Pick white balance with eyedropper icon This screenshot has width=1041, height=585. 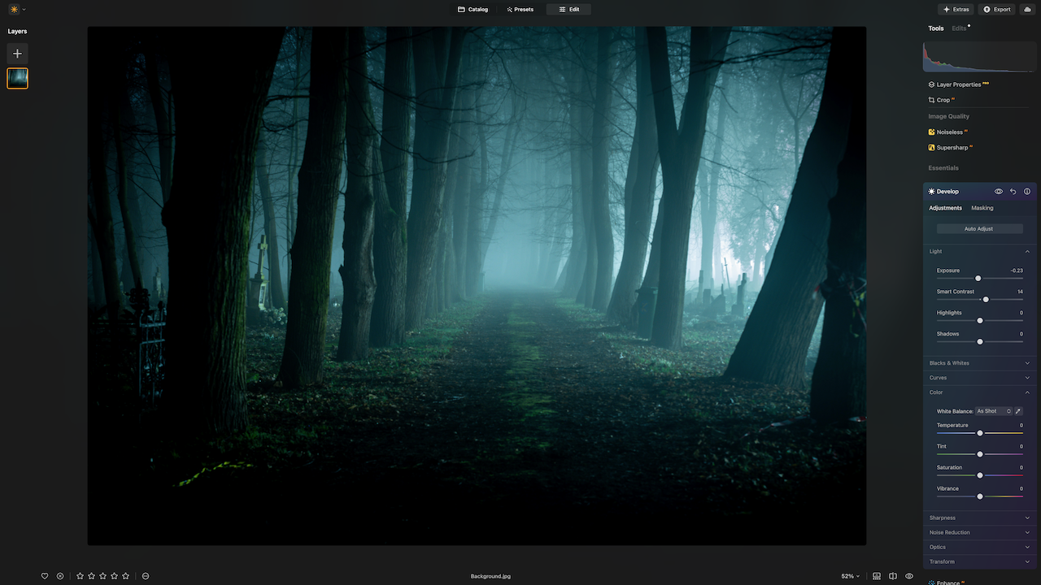[x=1018, y=411]
